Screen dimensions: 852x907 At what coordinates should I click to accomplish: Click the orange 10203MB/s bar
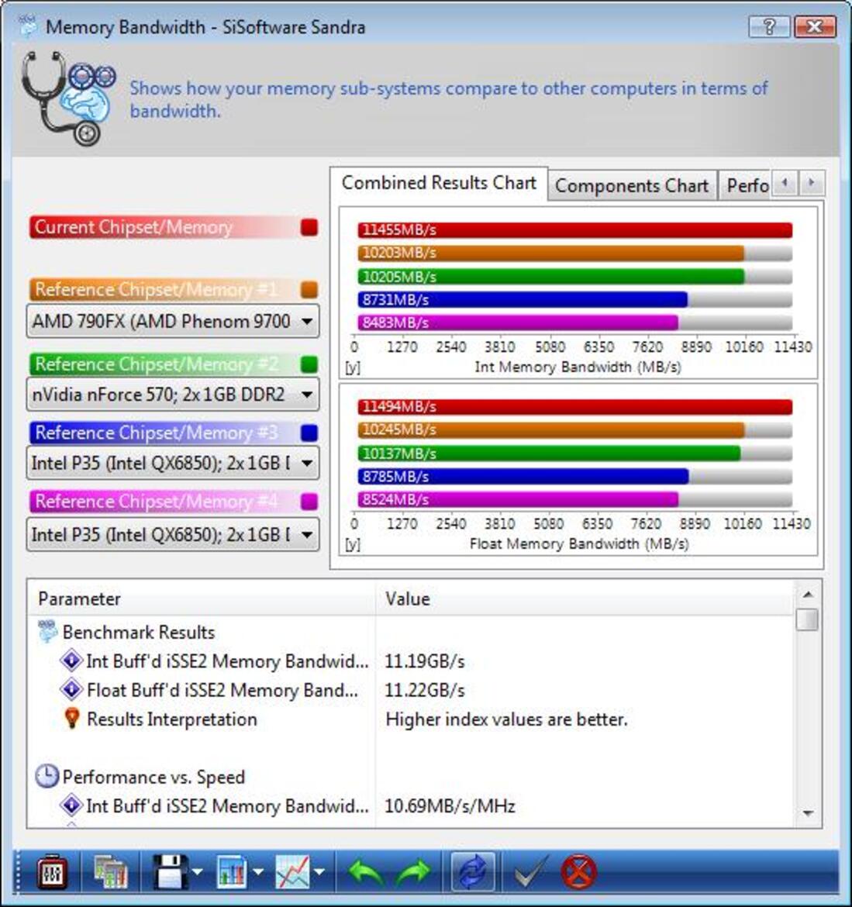550,253
